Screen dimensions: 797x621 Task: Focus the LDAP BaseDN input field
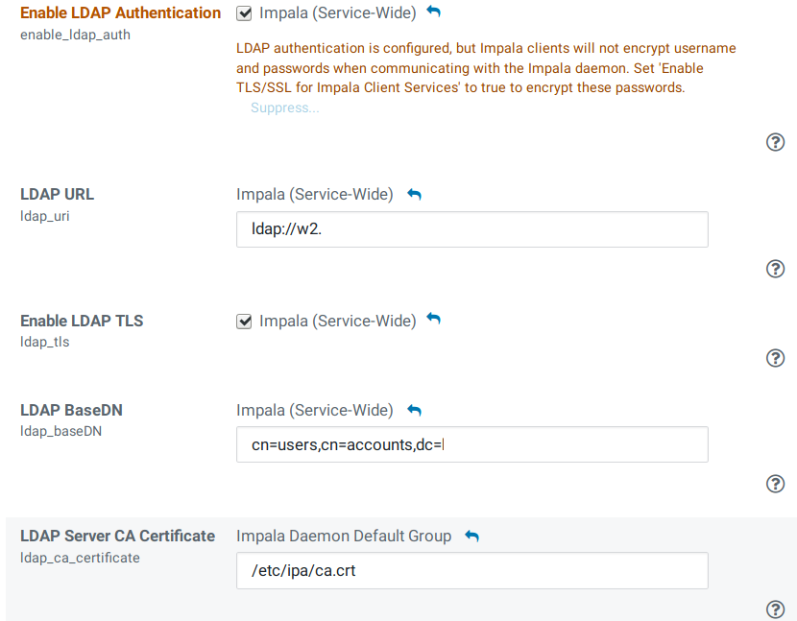click(471, 444)
